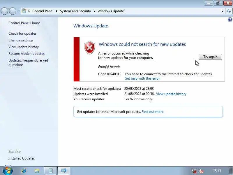The height and width of the screenshot is (175, 233).
Task: Click the taskbar clock showing 15:13
Action: 217,171
